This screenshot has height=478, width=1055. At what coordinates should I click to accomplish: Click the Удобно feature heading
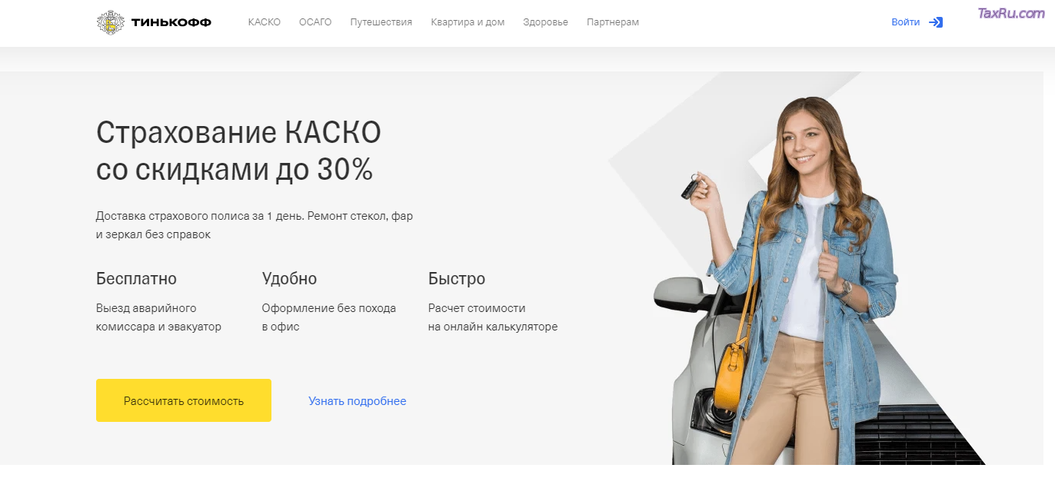(x=289, y=278)
